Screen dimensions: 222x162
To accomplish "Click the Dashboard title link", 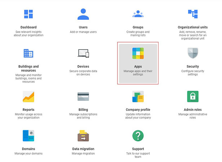I will pyautogui.click(x=28, y=27).
